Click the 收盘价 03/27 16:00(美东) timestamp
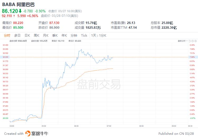The image size is (198, 139). pyautogui.click(x=65, y=11)
